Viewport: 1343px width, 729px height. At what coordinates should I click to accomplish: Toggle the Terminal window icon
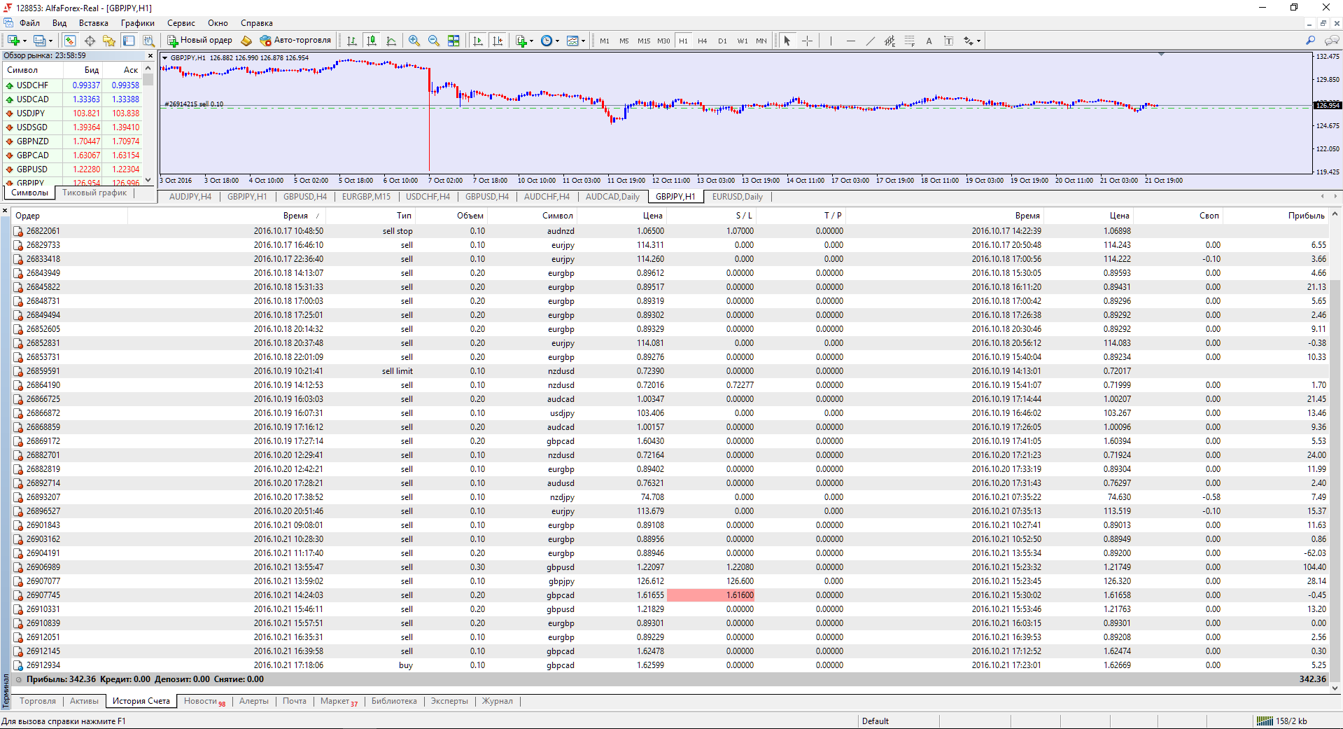(x=129, y=41)
